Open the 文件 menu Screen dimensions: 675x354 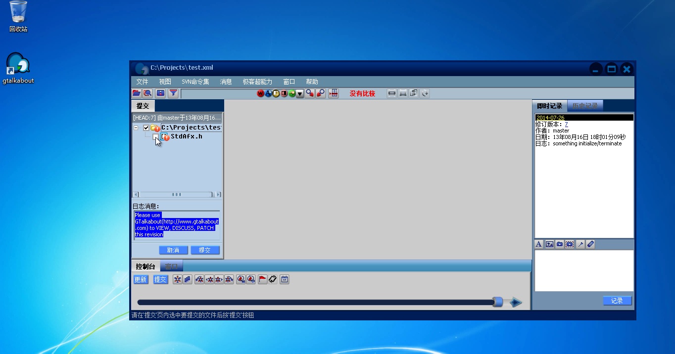coord(142,82)
